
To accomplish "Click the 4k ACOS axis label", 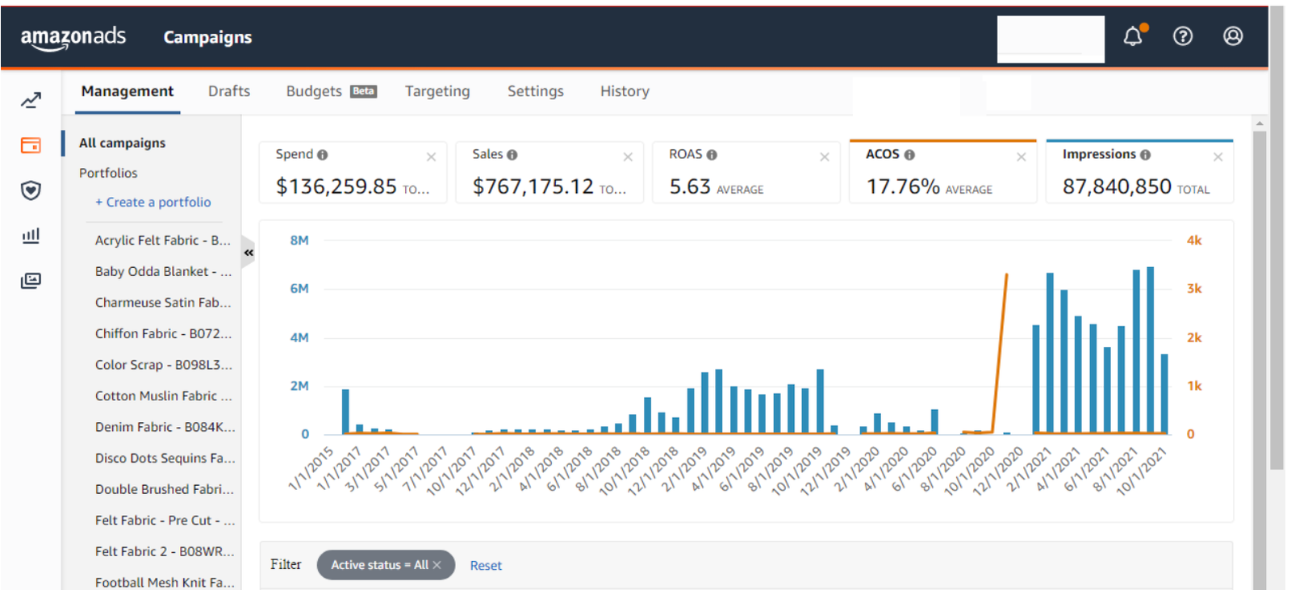I will 1194,241.
